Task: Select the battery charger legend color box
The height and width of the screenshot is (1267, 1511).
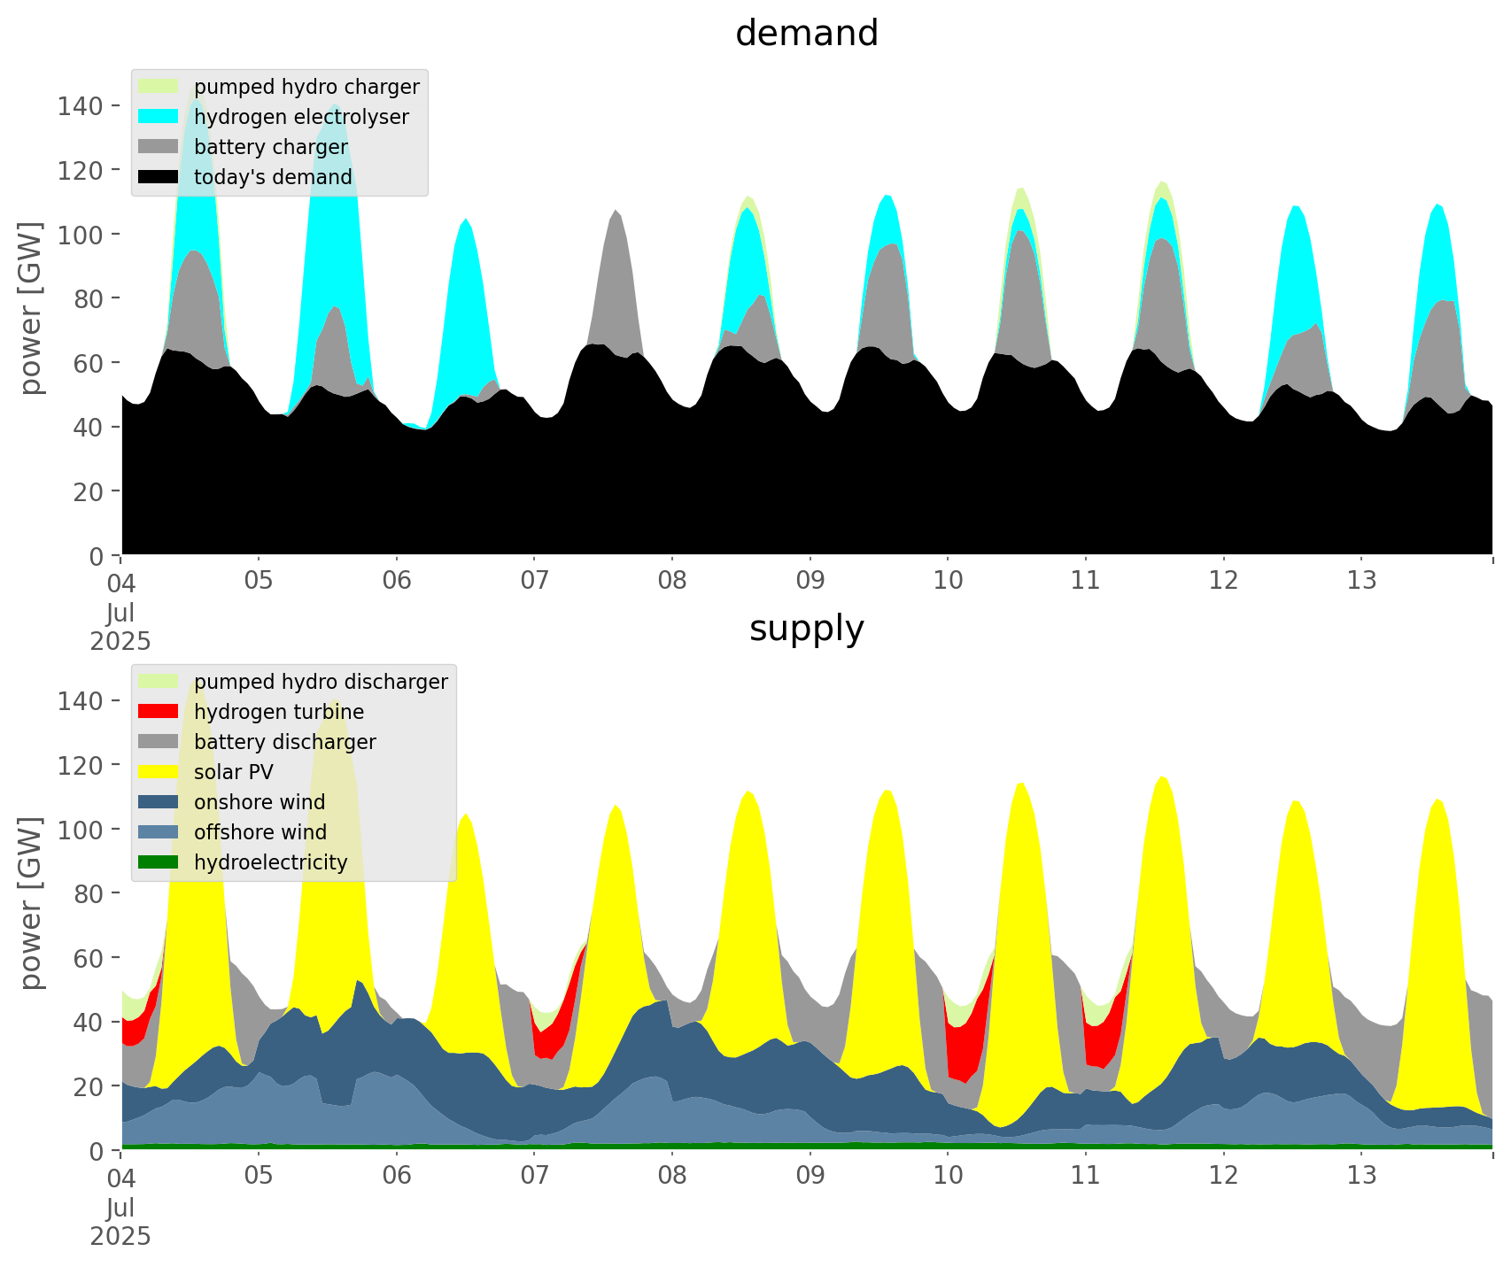Action: click(x=159, y=147)
